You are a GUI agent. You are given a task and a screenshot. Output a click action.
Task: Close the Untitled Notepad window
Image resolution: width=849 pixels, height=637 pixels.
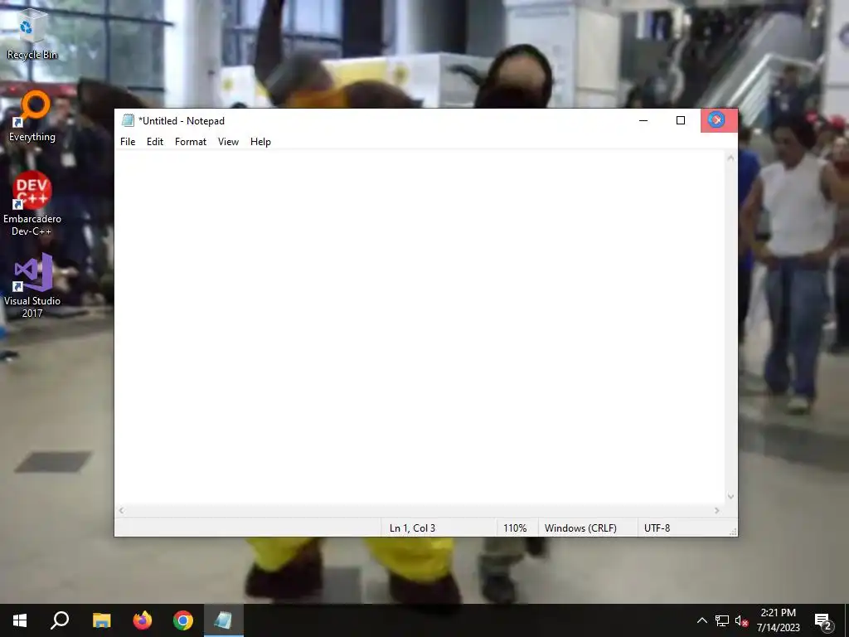719,120
